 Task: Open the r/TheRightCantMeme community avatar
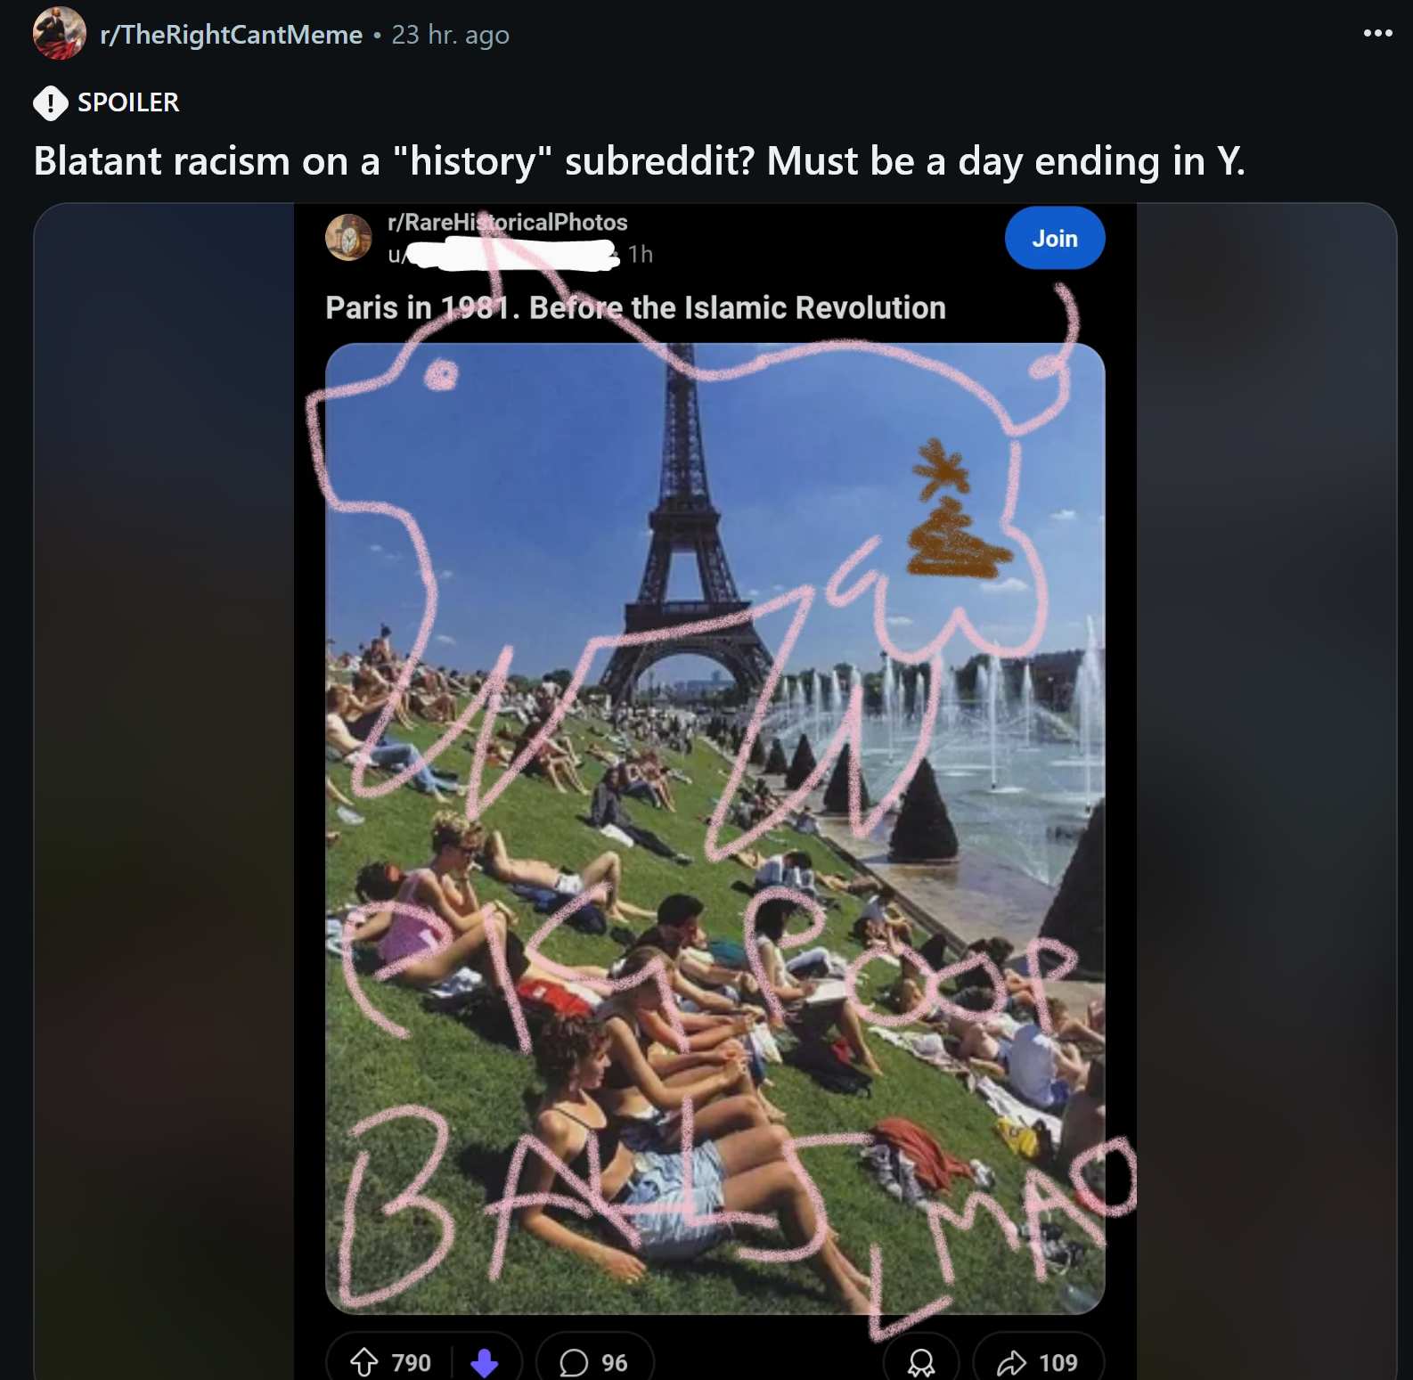[59, 34]
